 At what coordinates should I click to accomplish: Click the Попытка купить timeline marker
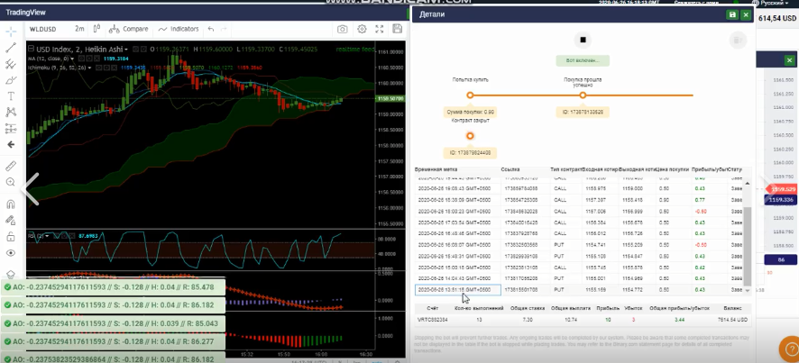(470, 95)
